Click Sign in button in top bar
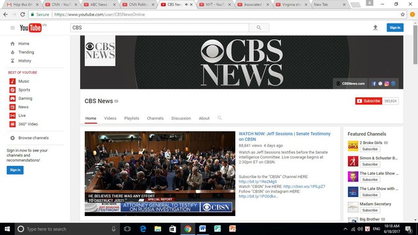The image size is (418, 235). tap(394, 27)
